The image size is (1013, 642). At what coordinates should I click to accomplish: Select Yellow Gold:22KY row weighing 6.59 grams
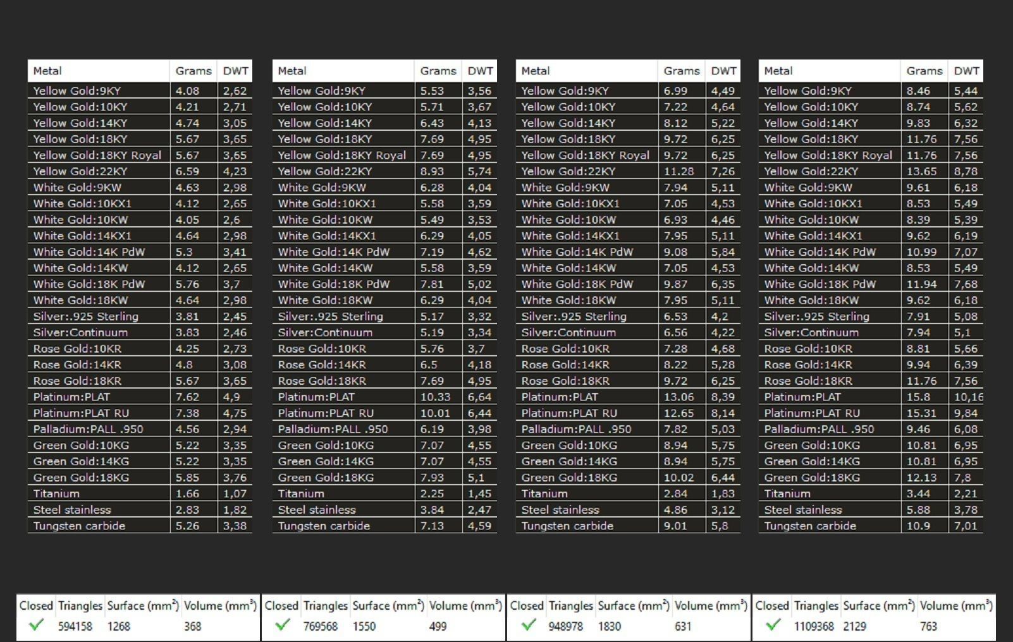click(x=140, y=171)
